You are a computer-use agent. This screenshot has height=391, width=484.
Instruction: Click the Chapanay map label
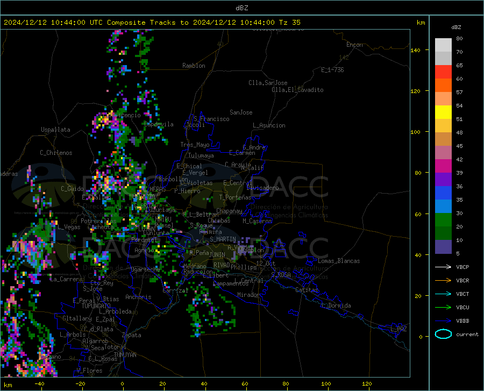pos(229,211)
